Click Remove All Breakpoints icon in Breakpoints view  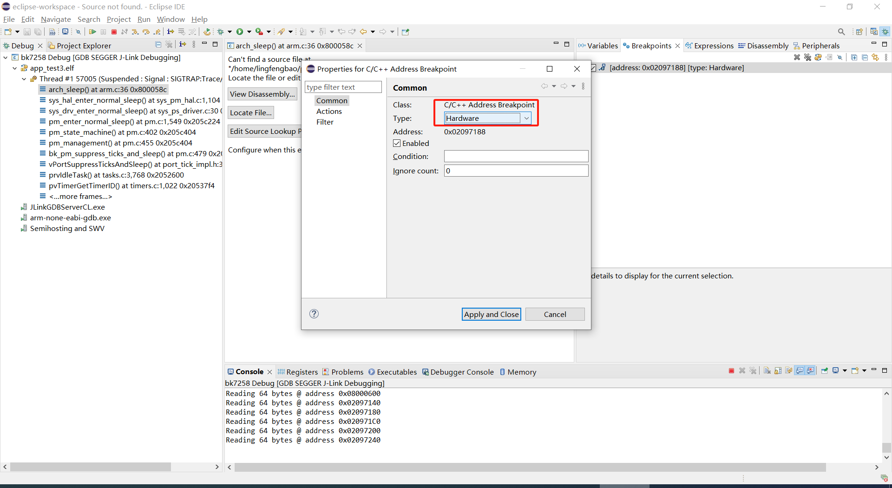[807, 57]
